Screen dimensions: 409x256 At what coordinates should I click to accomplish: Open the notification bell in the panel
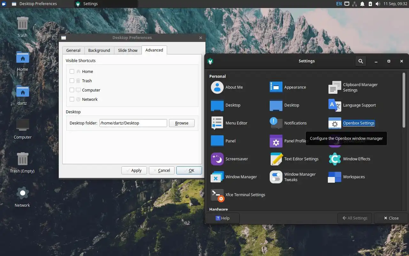[x=362, y=4]
